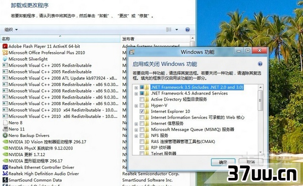Open the 组织 dropdown menu
Viewport: 303px width, 186px height.
point(11,30)
